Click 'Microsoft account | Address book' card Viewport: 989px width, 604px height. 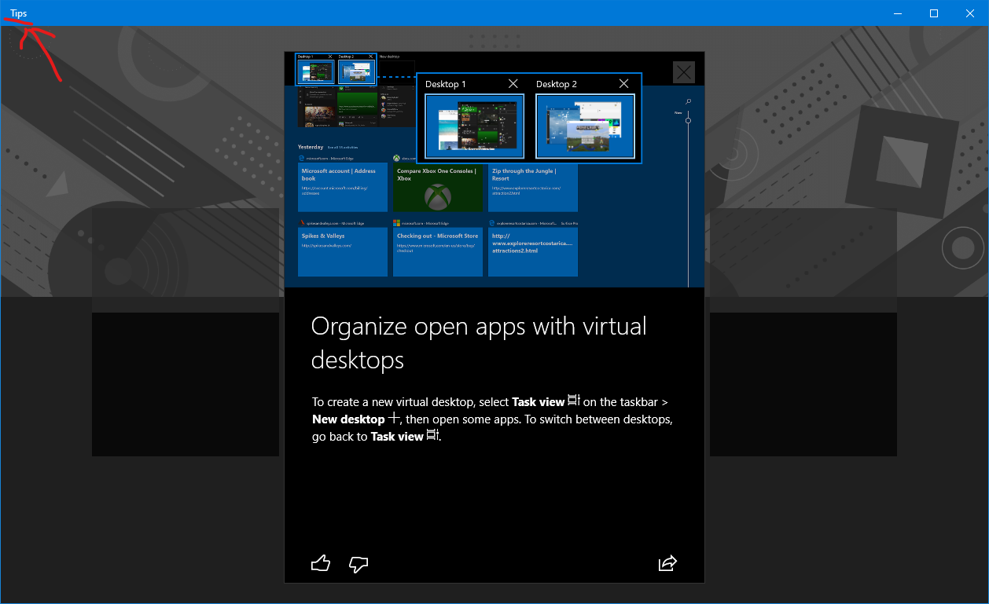tap(343, 187)
